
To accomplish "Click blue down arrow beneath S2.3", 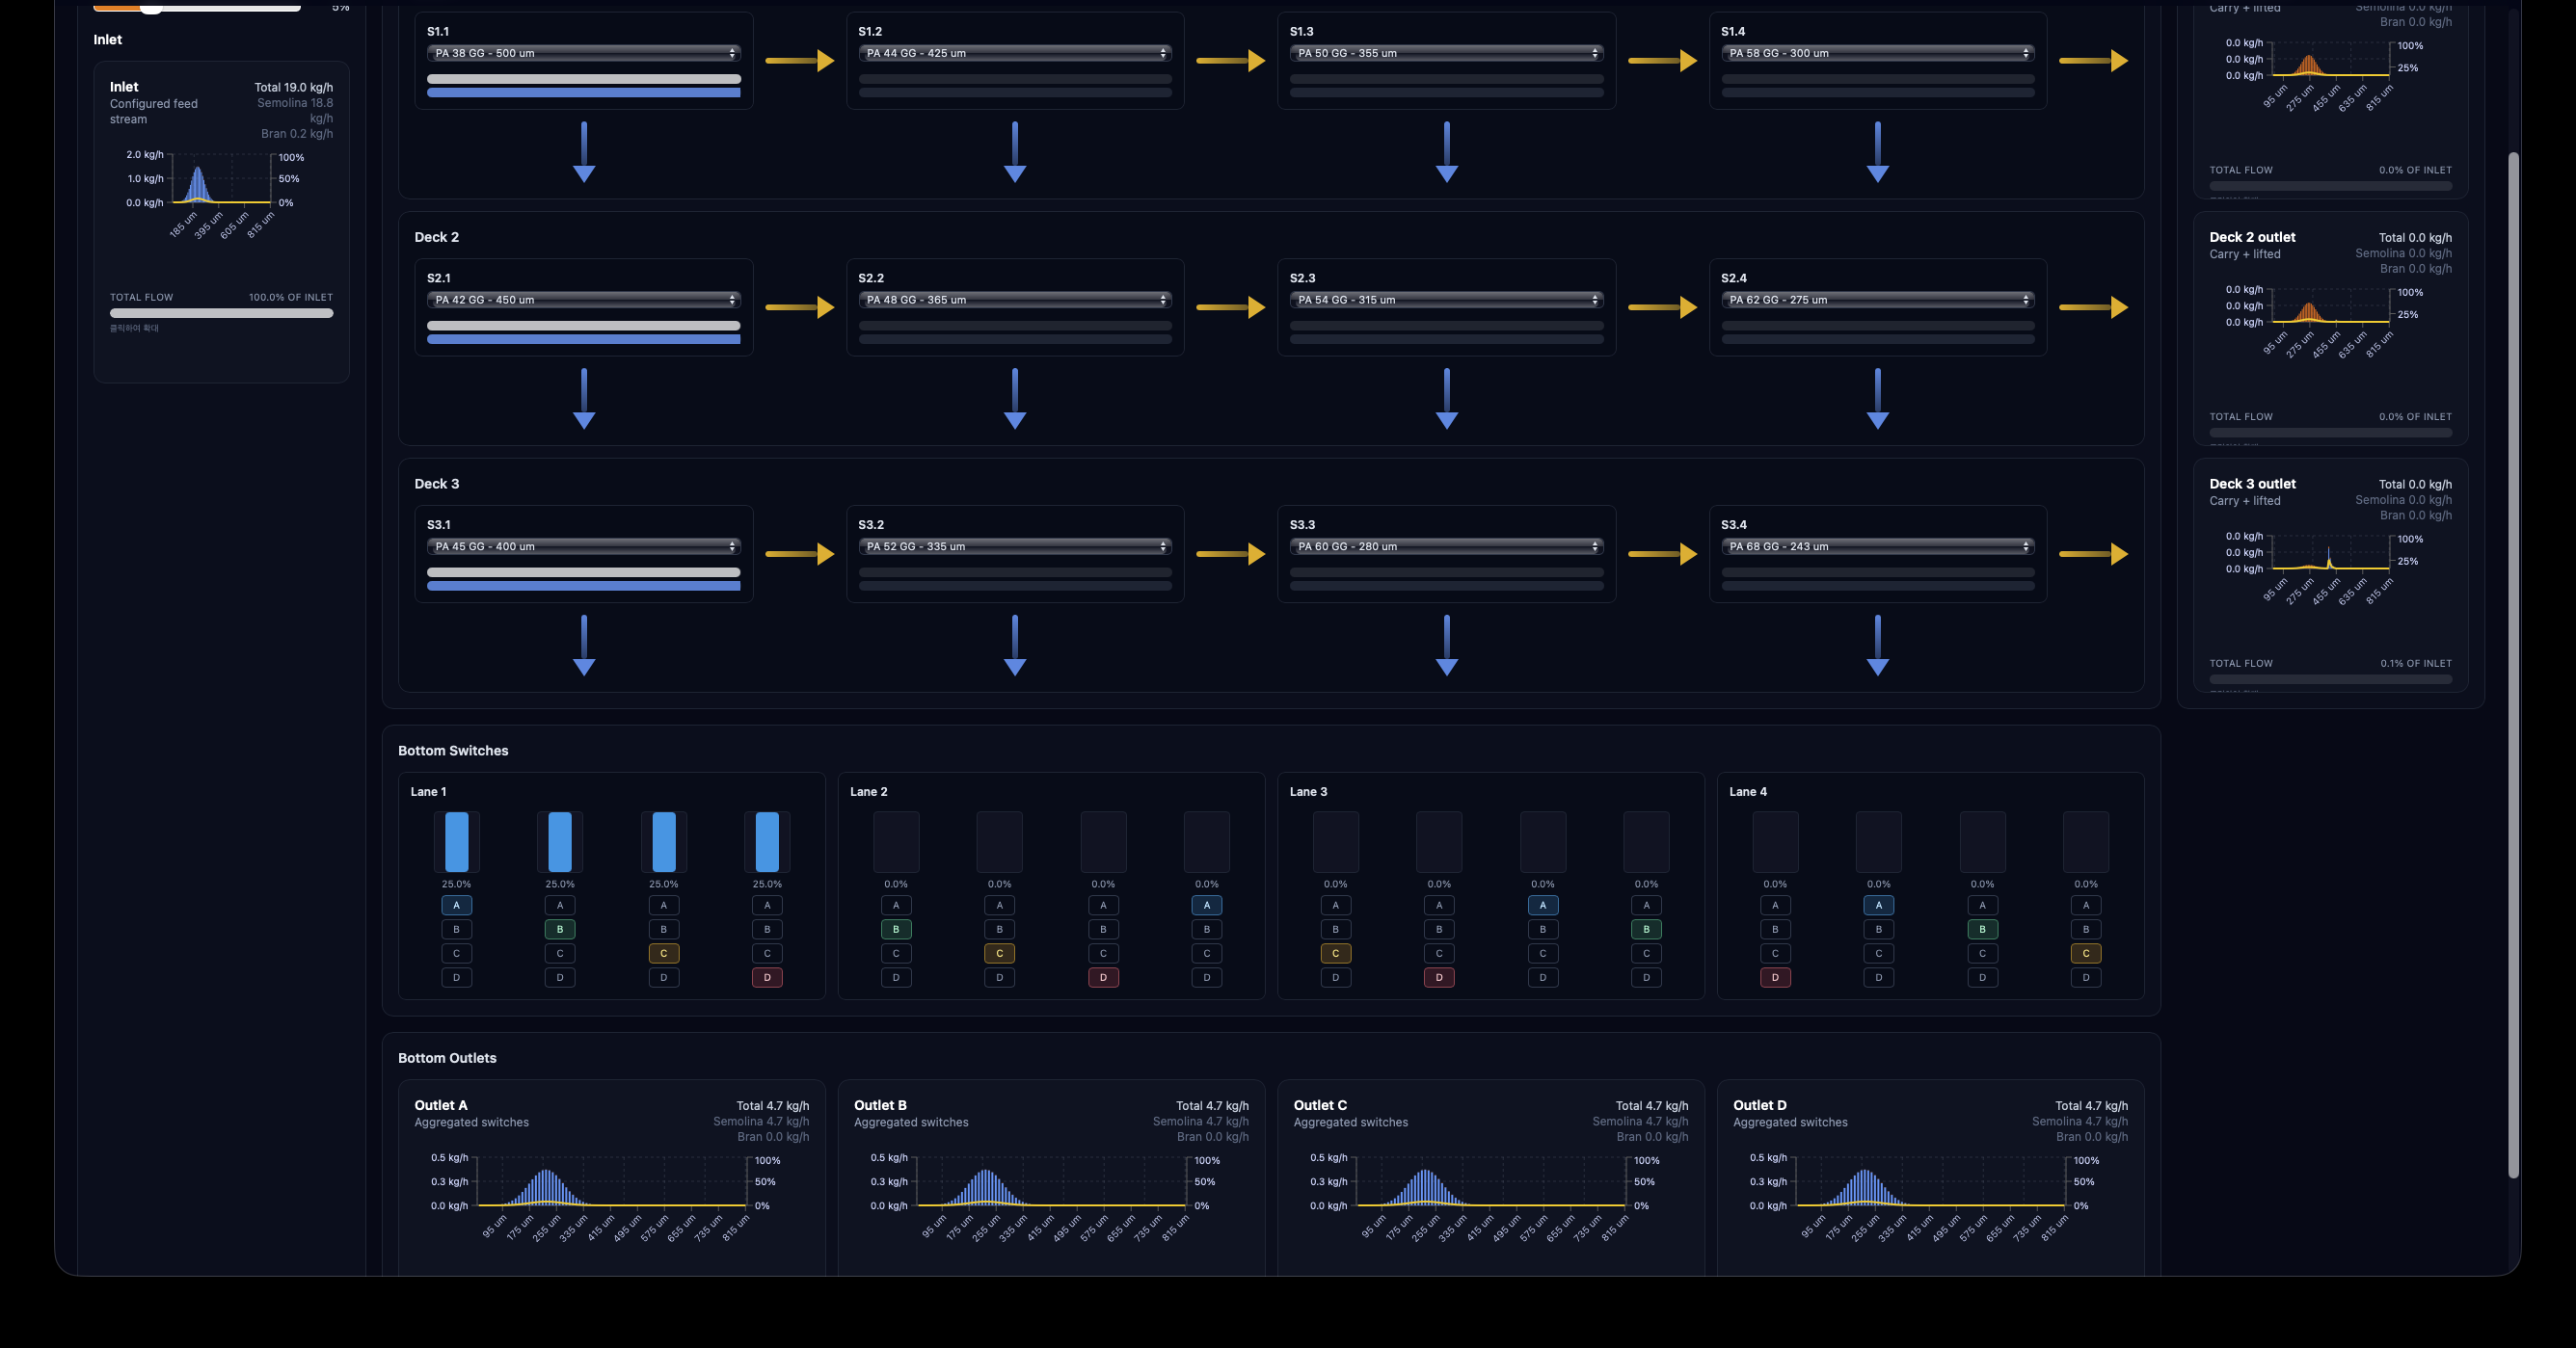I will pyautogui.click(x=1446, y=398).
